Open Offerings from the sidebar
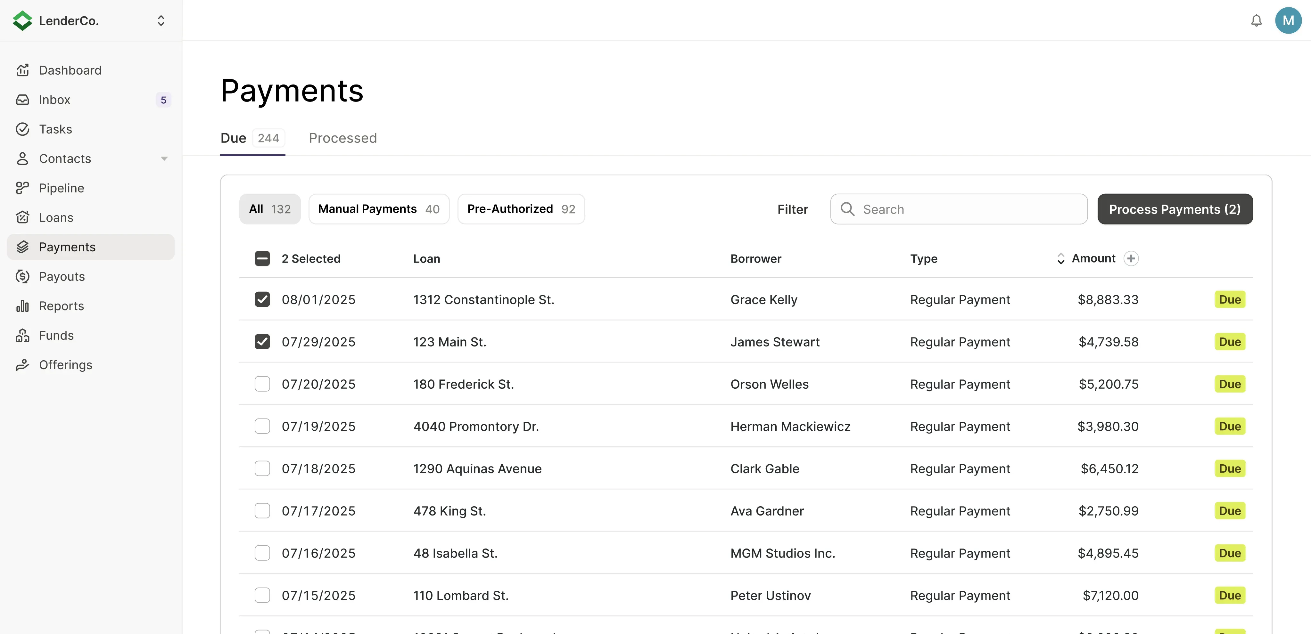 pos(65,365)
